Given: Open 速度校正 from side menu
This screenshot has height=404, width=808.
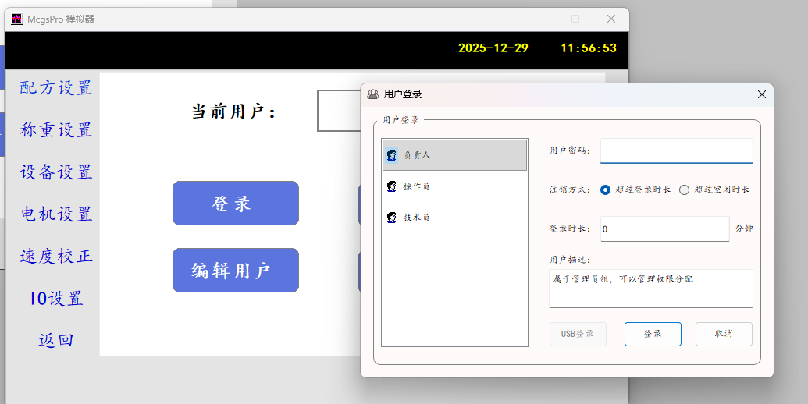Looking at the screenshot, I should click(55, 257).
